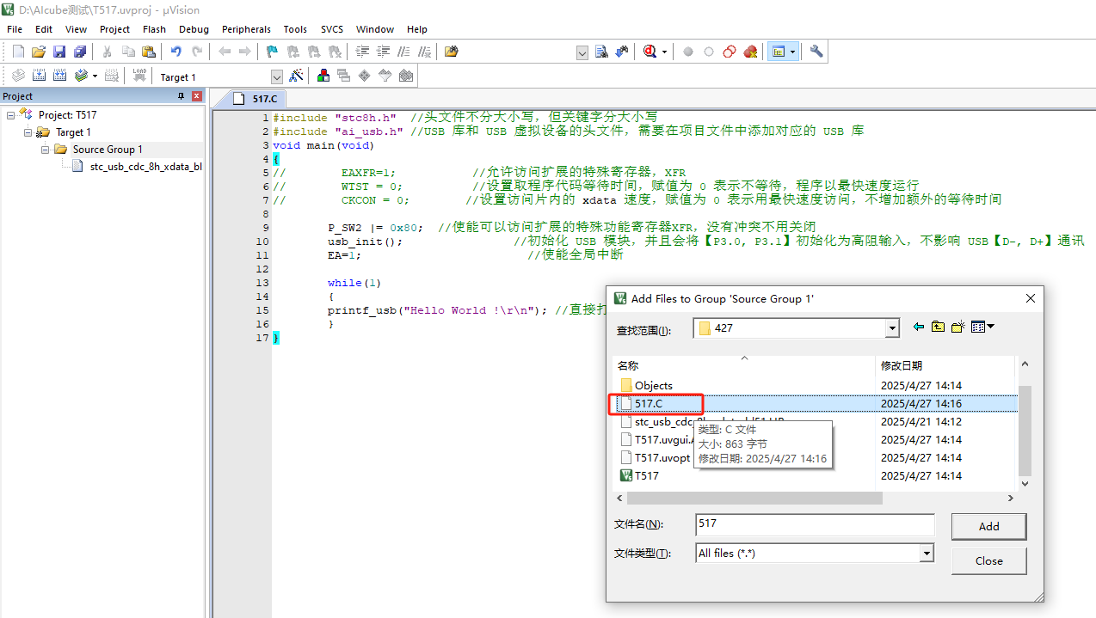Go back with dialog's cyan arrow icon
The image size is (1096, 618).
(x=918, y=327)
